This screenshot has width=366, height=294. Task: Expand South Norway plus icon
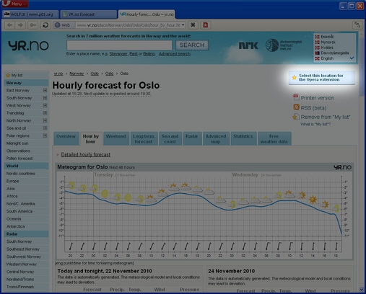pos(45,98)
